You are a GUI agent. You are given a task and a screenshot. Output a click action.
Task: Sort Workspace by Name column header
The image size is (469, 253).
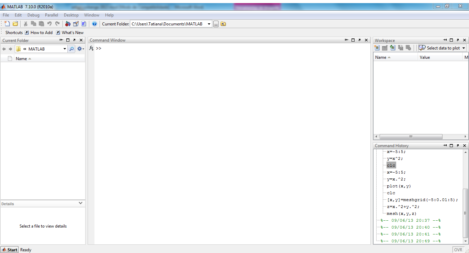click(395, 57)
